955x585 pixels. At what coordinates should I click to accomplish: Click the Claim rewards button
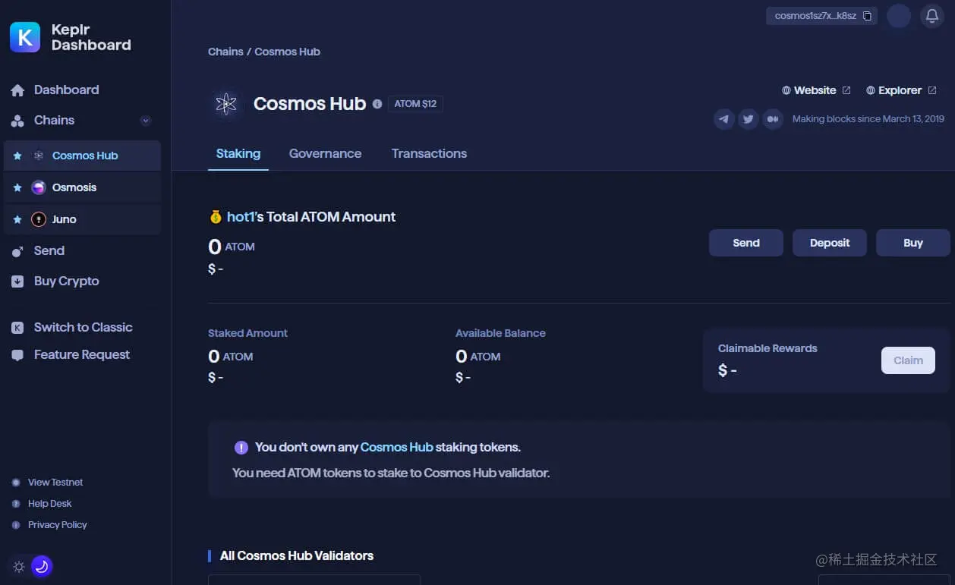tap(908, 360)
